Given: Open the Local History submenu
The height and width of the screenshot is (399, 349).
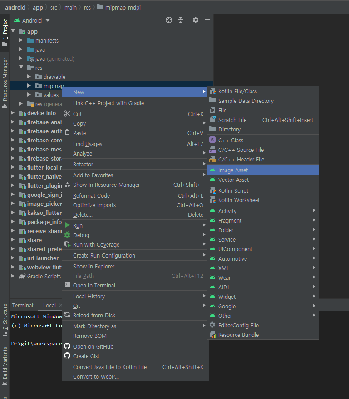Looking at the screenshot, I should coord(135,296).
